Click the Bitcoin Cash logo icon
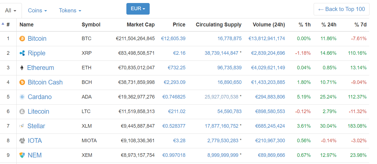This screenshot has width=377, height=164. coord(22,82)
